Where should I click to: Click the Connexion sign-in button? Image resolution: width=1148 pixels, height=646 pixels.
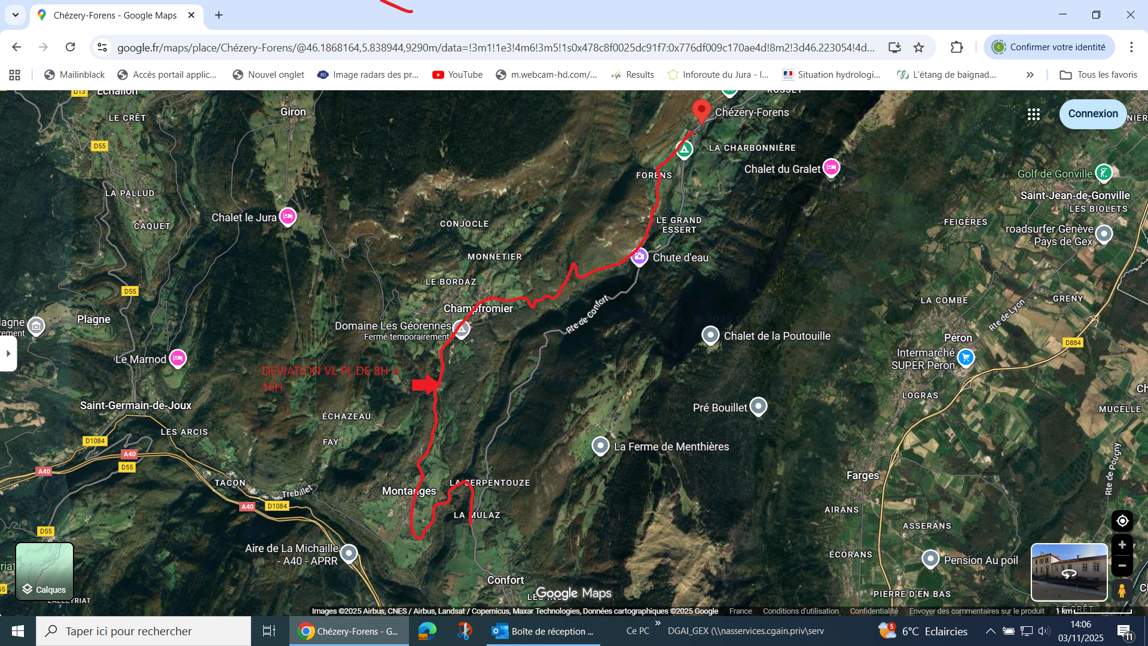tap(1092, 114)
